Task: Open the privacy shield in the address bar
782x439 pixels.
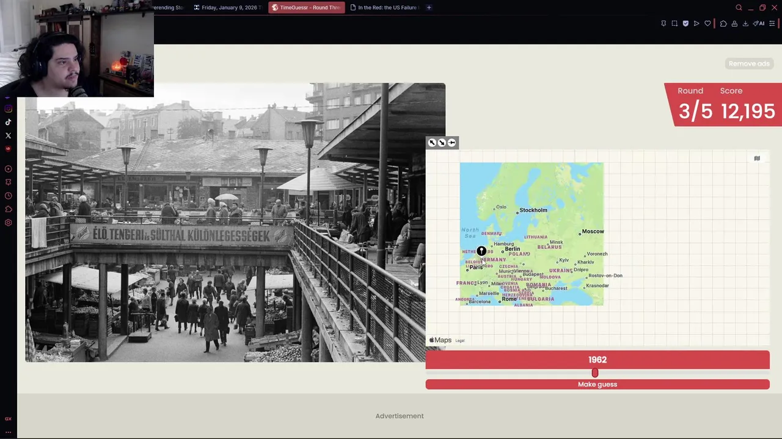Action: [685, 24]
